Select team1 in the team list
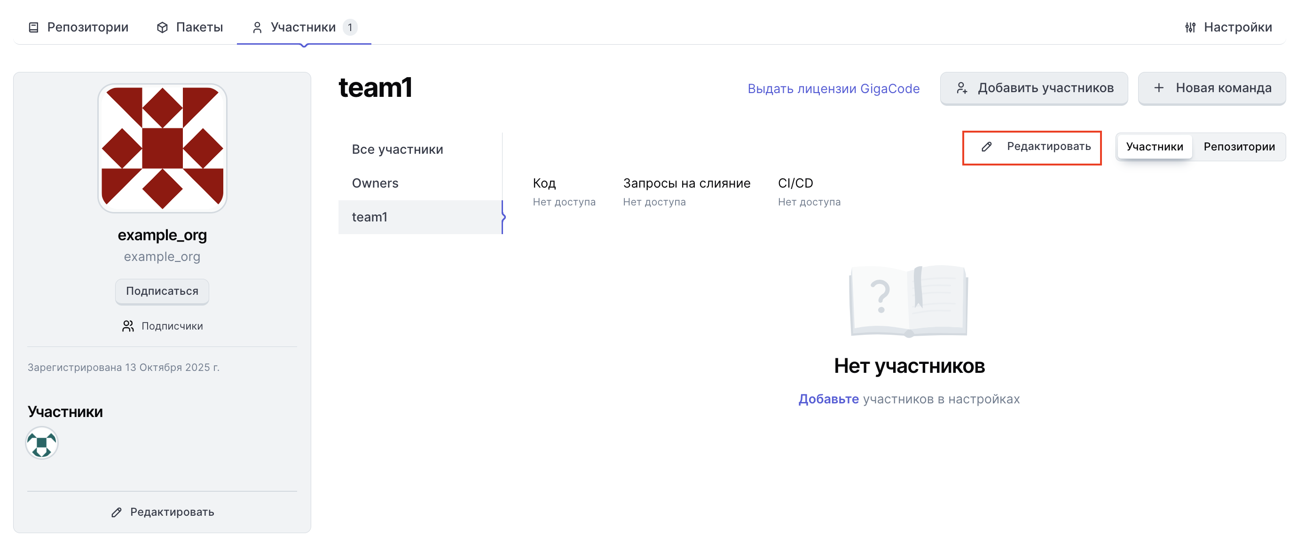 pyautogui.click(x=370, y=217)
